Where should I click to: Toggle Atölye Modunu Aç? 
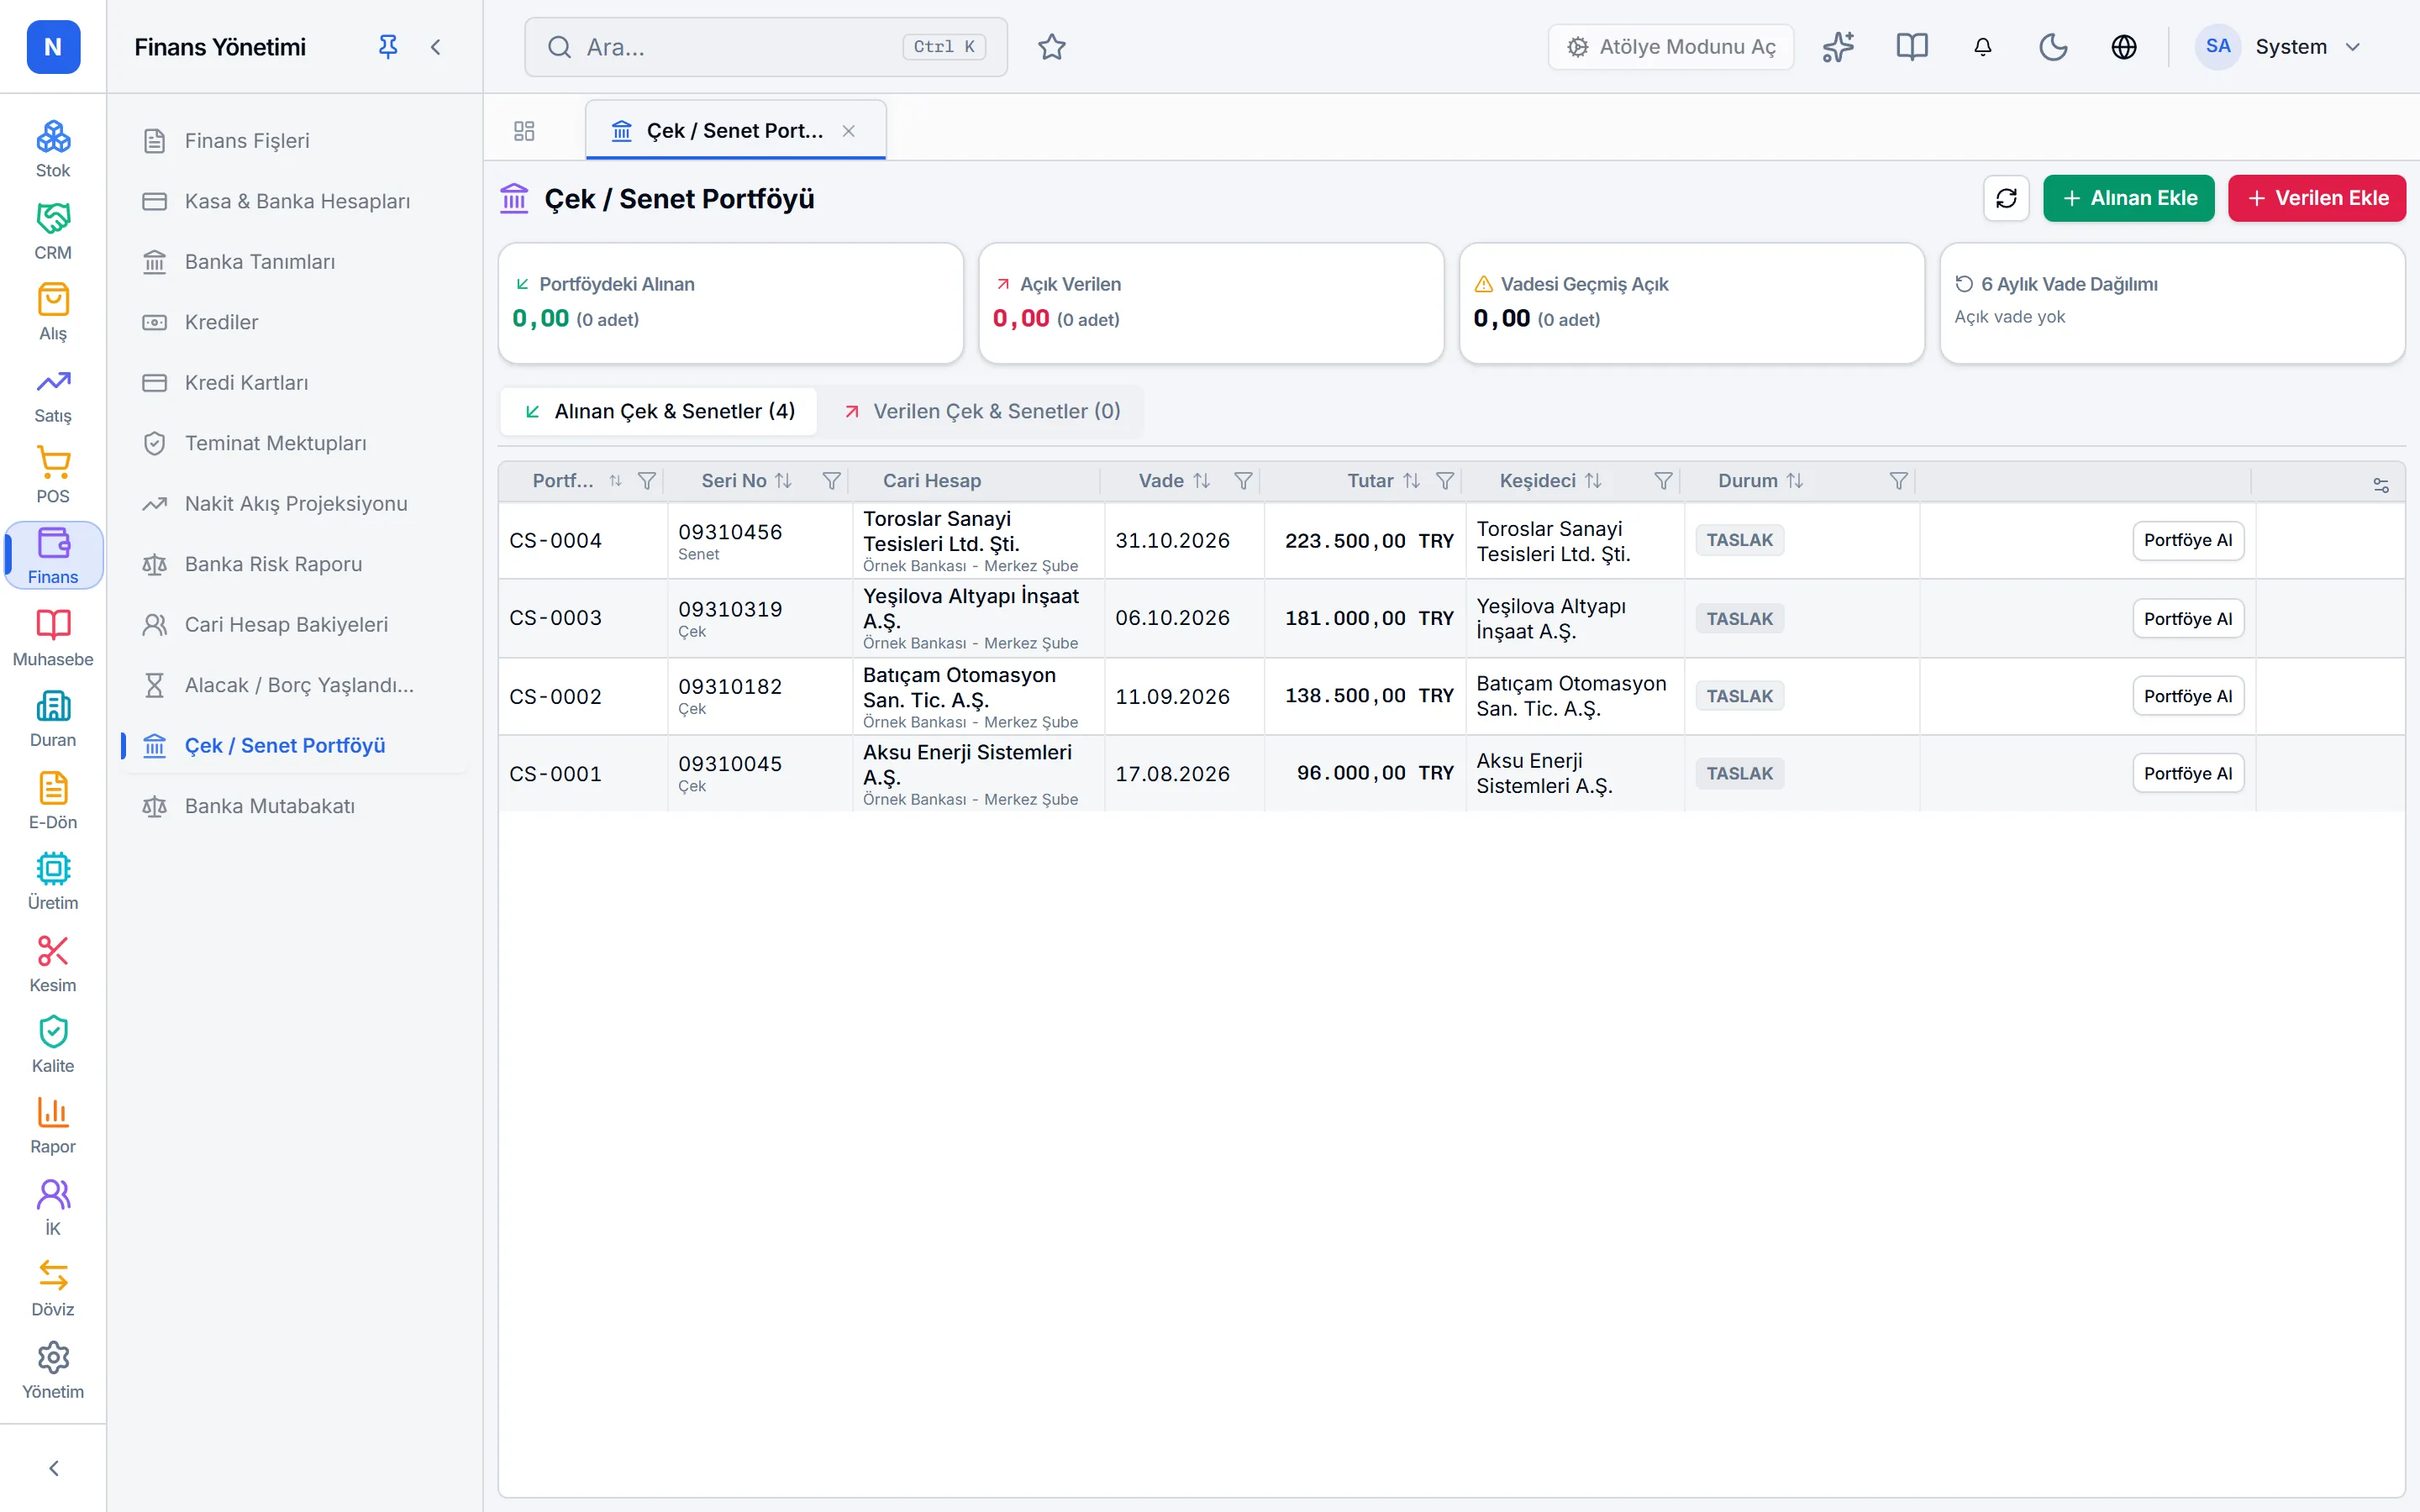[1671, 47]
